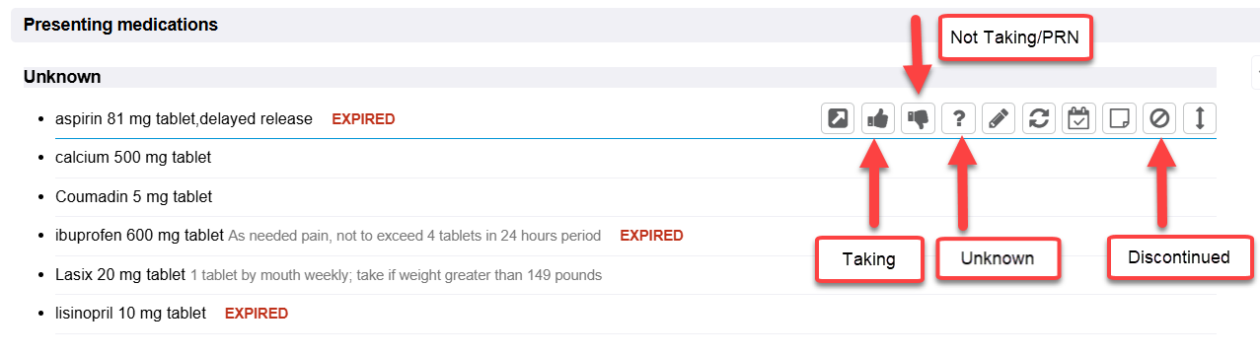Select lisinopril 10 mg tablet row
Viewport: 1260px width, 356px height.
pos(635,314)
